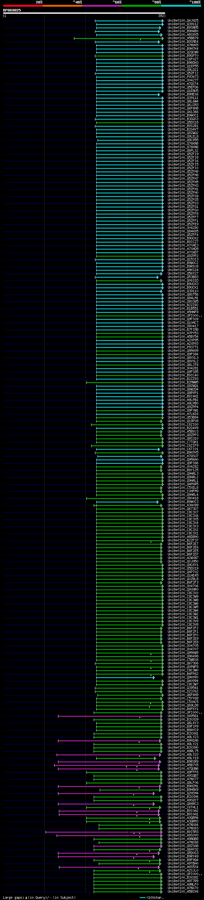The image size is (204, 900).
Task: Click the =100char. scale legend
Action: 152,897
